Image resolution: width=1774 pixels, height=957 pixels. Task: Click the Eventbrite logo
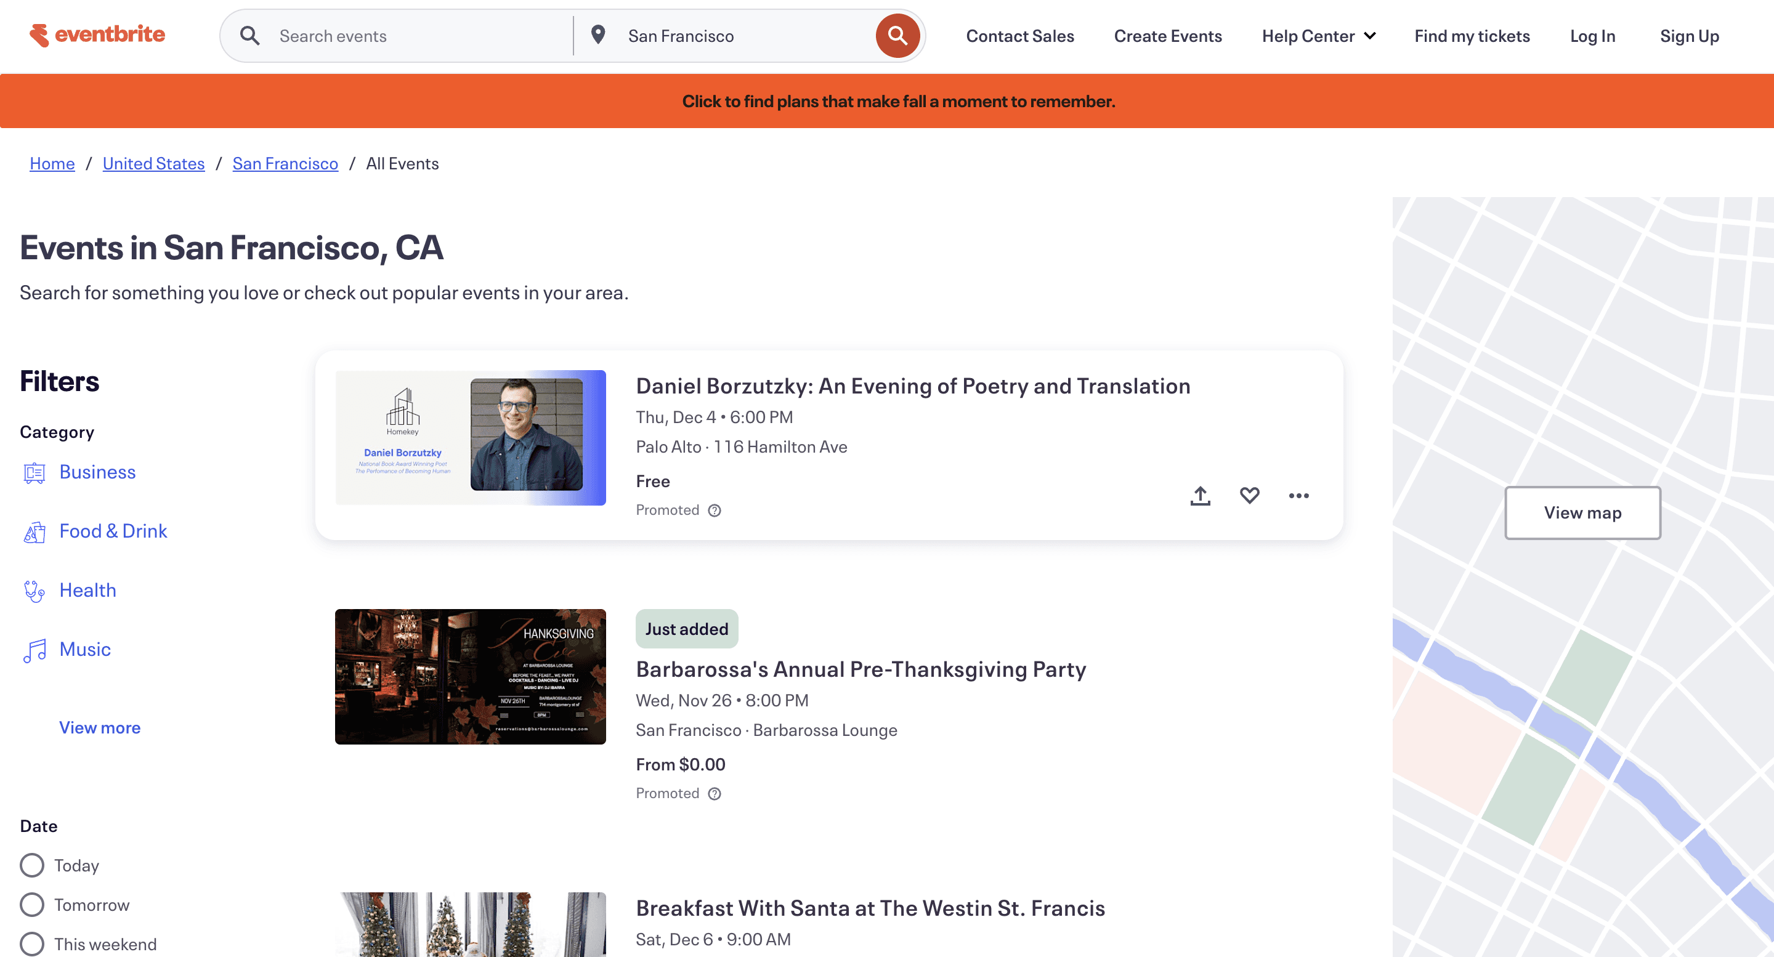point(97,34)
